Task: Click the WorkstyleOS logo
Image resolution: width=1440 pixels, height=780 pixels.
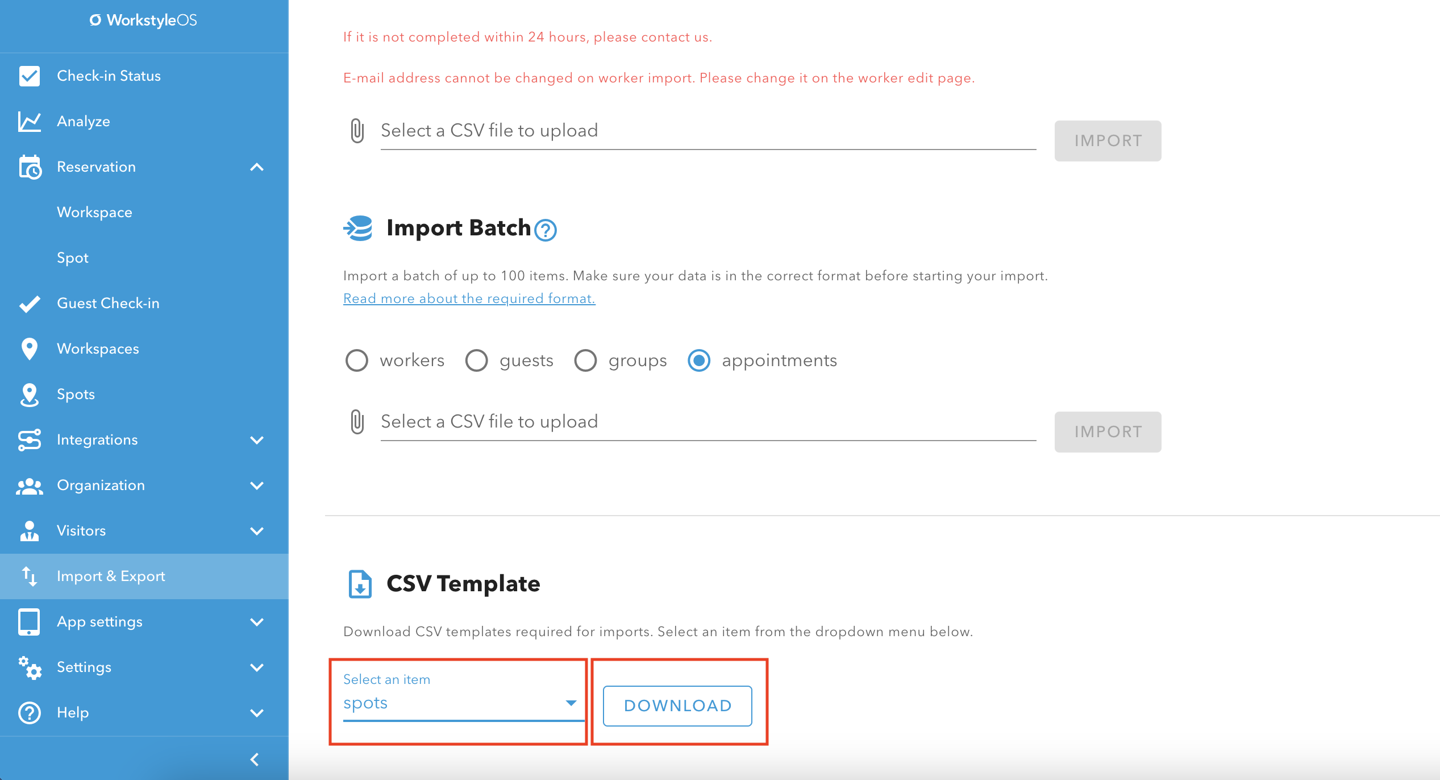Action: 143,20
